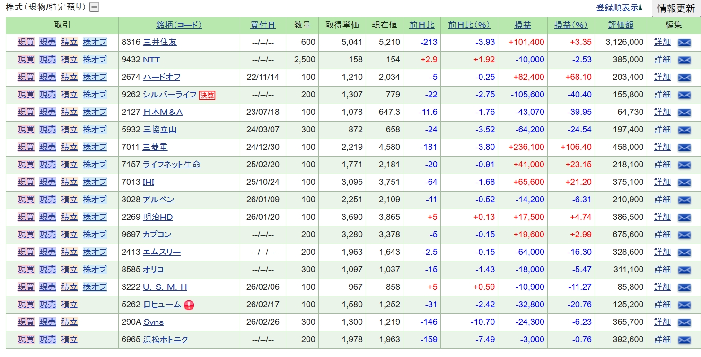Click the 決算 badge next to シルバーライフ
The image size is (701, 357).
[x=207, y=95]
